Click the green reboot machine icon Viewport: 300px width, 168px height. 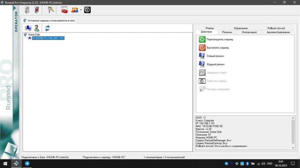point(202,39)
